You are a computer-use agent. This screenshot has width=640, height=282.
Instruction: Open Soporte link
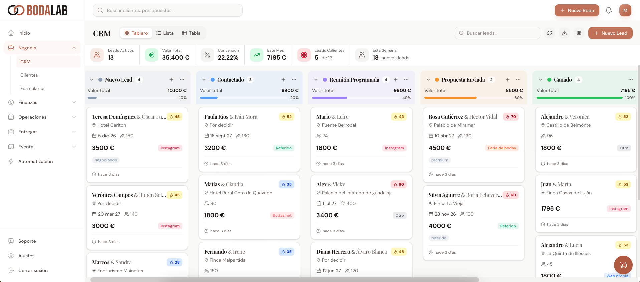pyautogui.click(x=42, y=241)
